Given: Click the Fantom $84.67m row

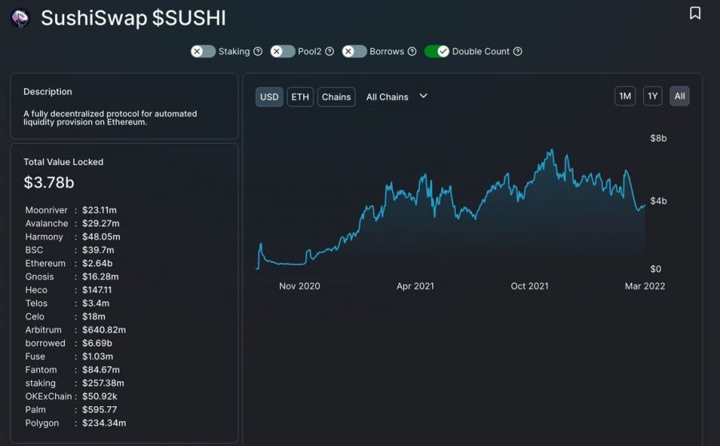Looking at the screenshot, I should coord(72,370).
